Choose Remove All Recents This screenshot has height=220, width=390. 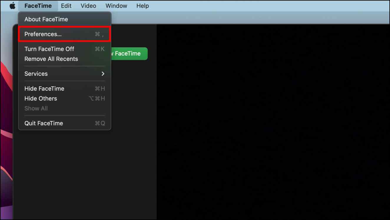65,59
